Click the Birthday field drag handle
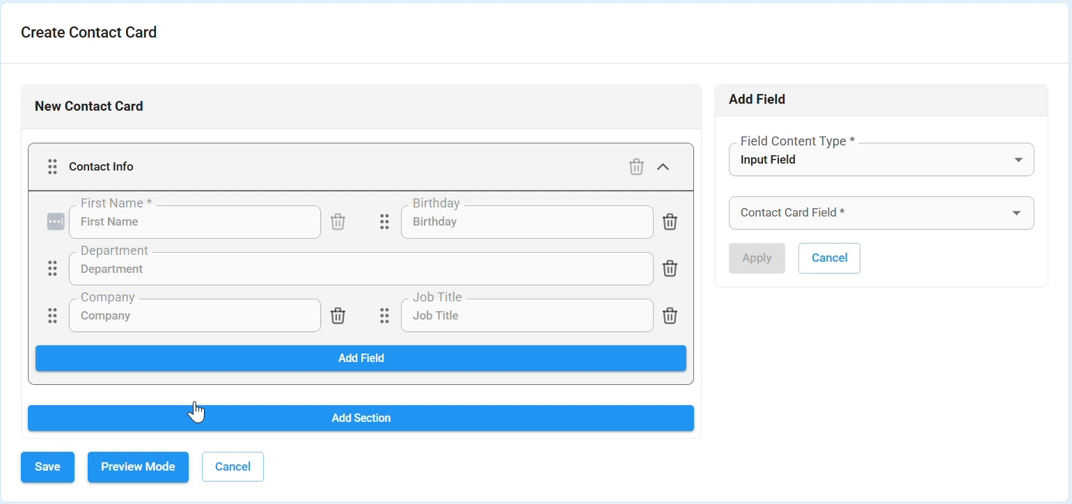This screenshot has height=504, width=1072. [384, 221]
